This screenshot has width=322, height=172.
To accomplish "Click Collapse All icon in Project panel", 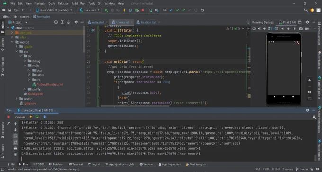I will tap(68, 22).
